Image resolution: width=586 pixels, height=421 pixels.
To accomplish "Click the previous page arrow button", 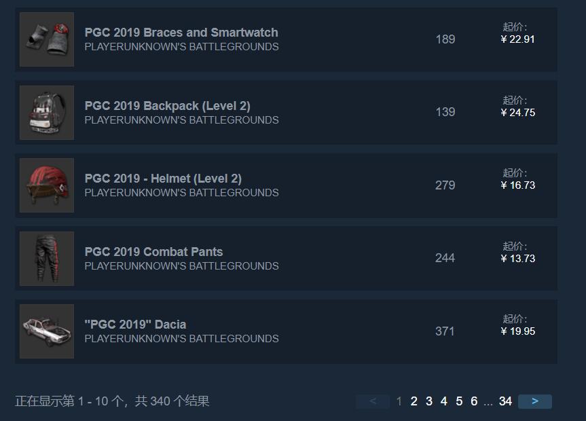I will (x=373, y=401).
